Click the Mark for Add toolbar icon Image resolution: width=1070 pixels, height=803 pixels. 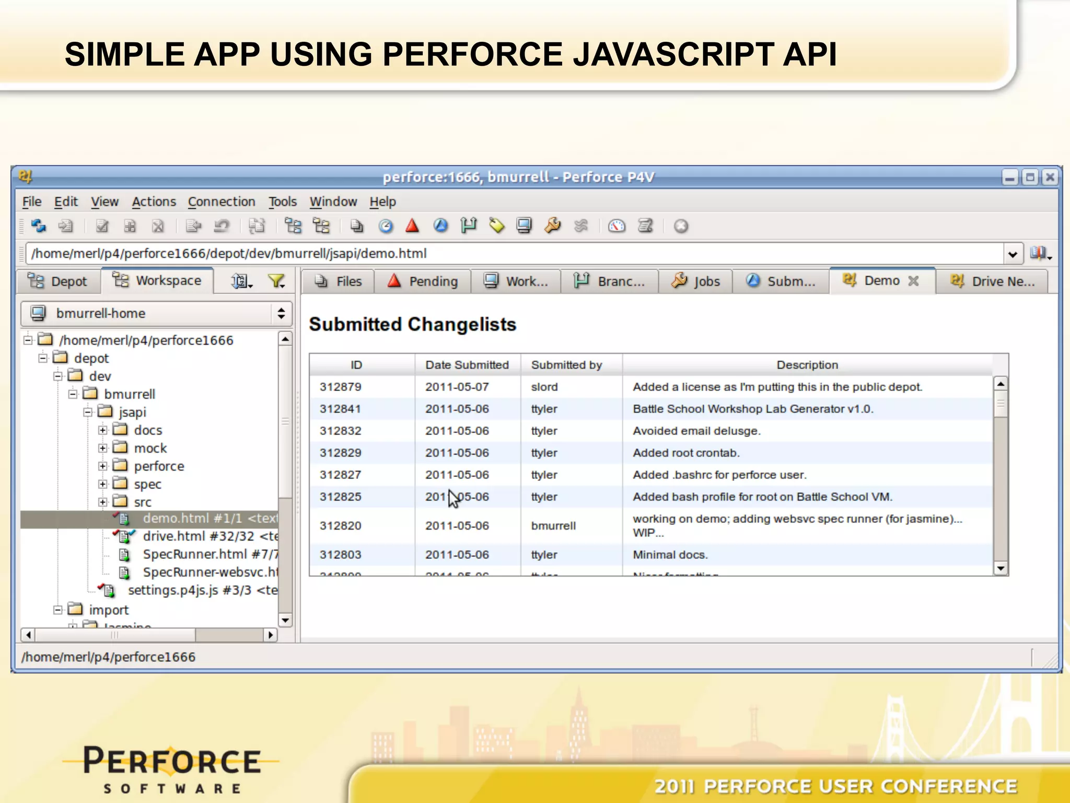click(130, 226)
